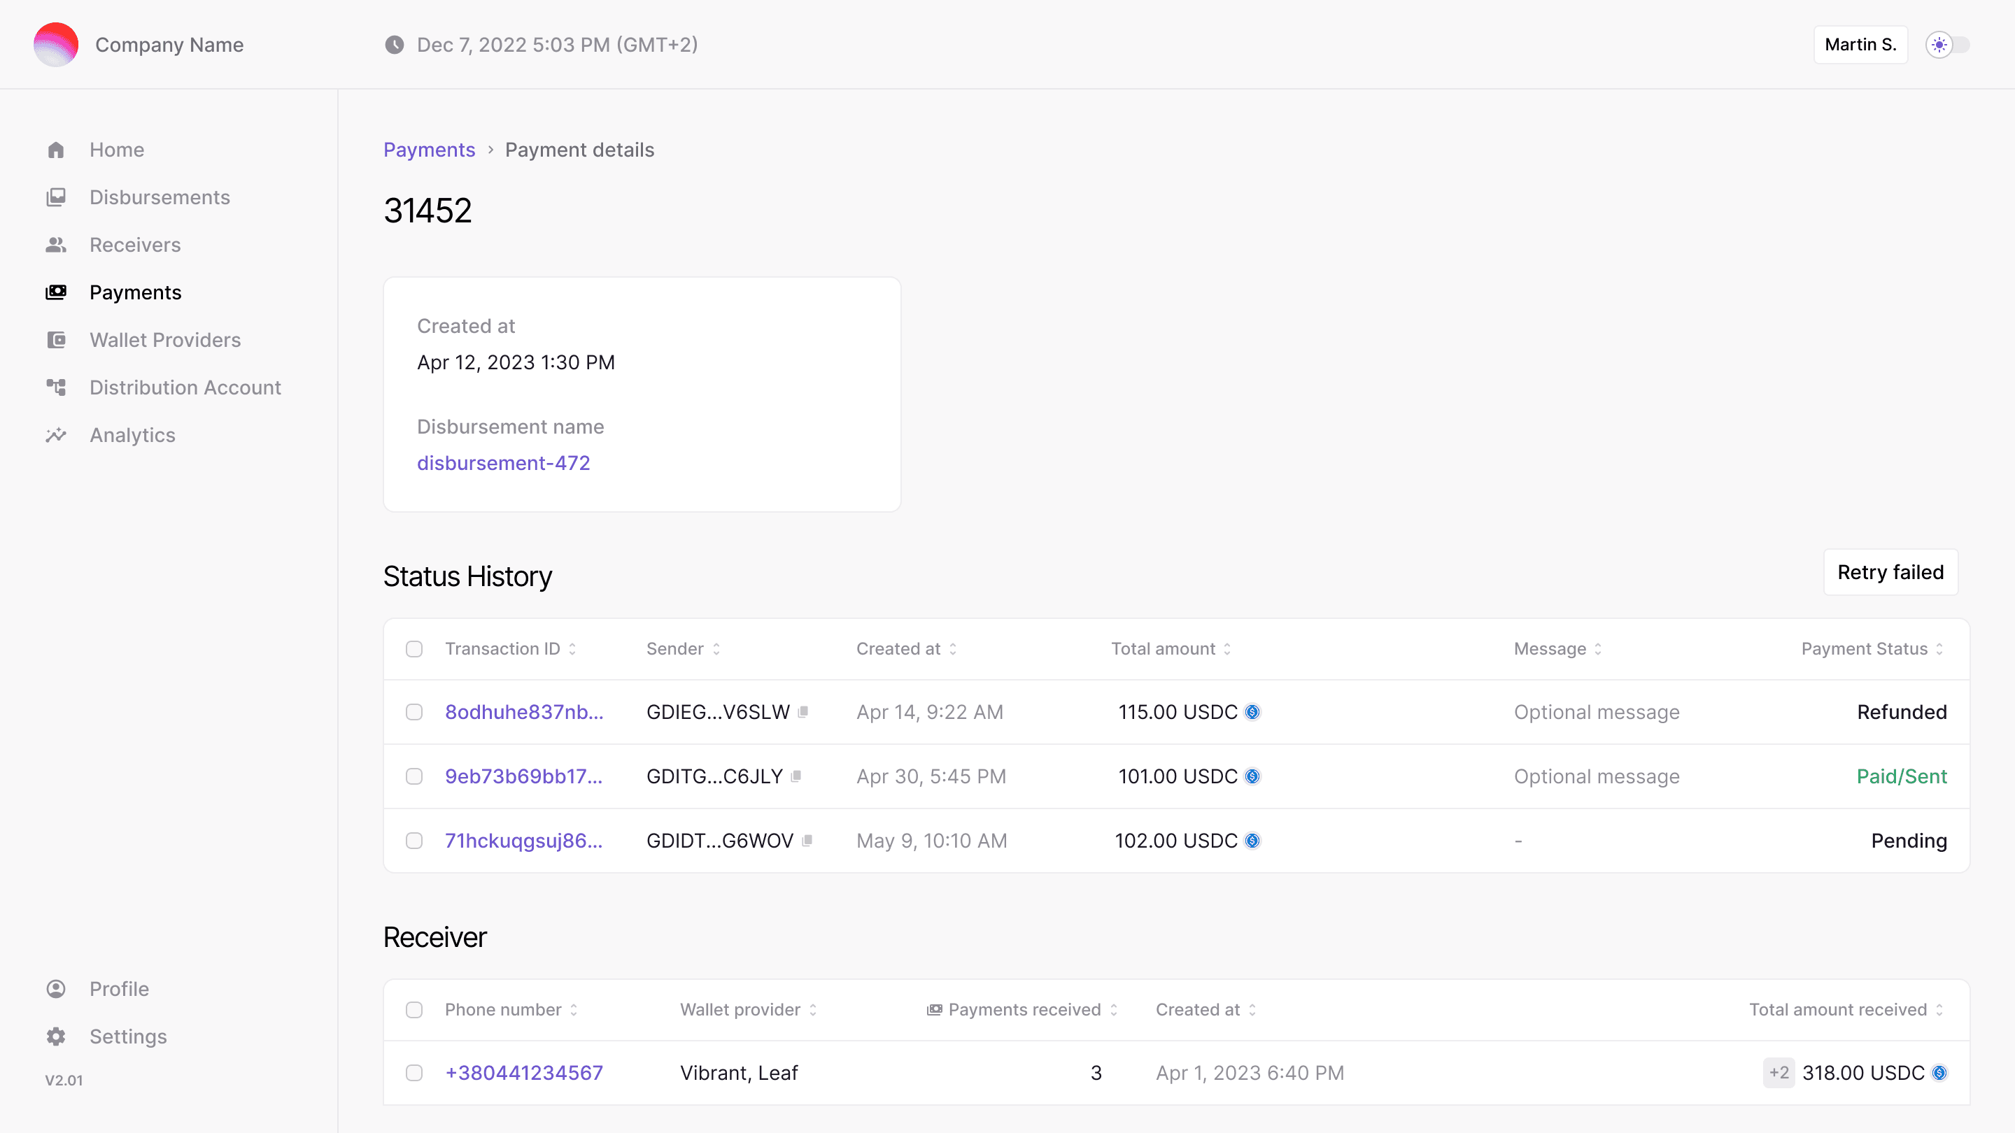The image size is (2015, 1133).
Task: Click the Vibrant, Leaf wallet provider cell
Action: pos(740,1073)
